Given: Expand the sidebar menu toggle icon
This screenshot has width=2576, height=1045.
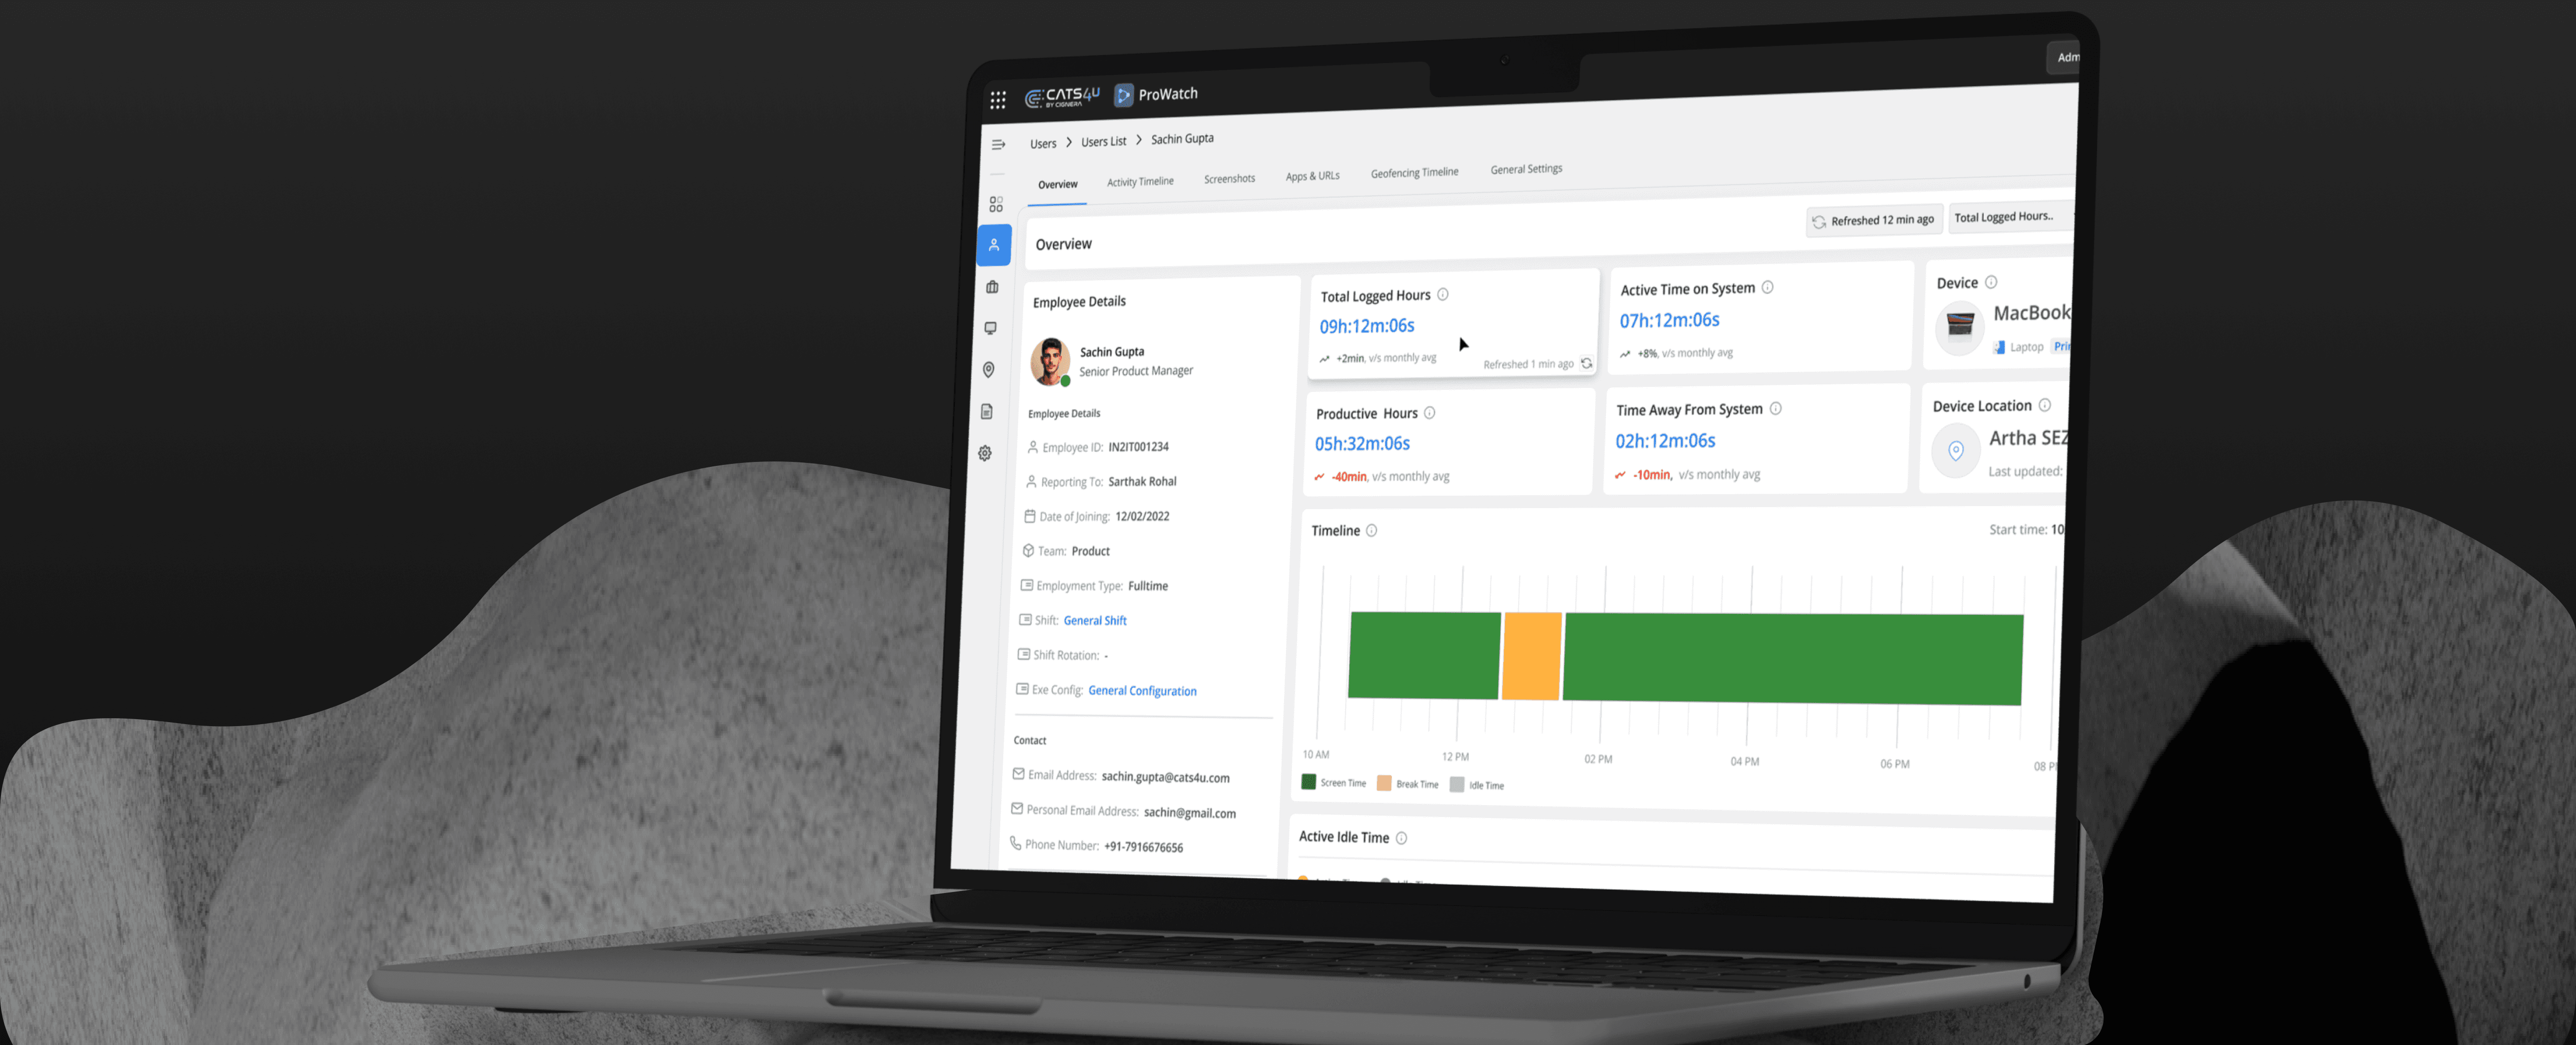Looking at the screenshot, I should [998, 145].
